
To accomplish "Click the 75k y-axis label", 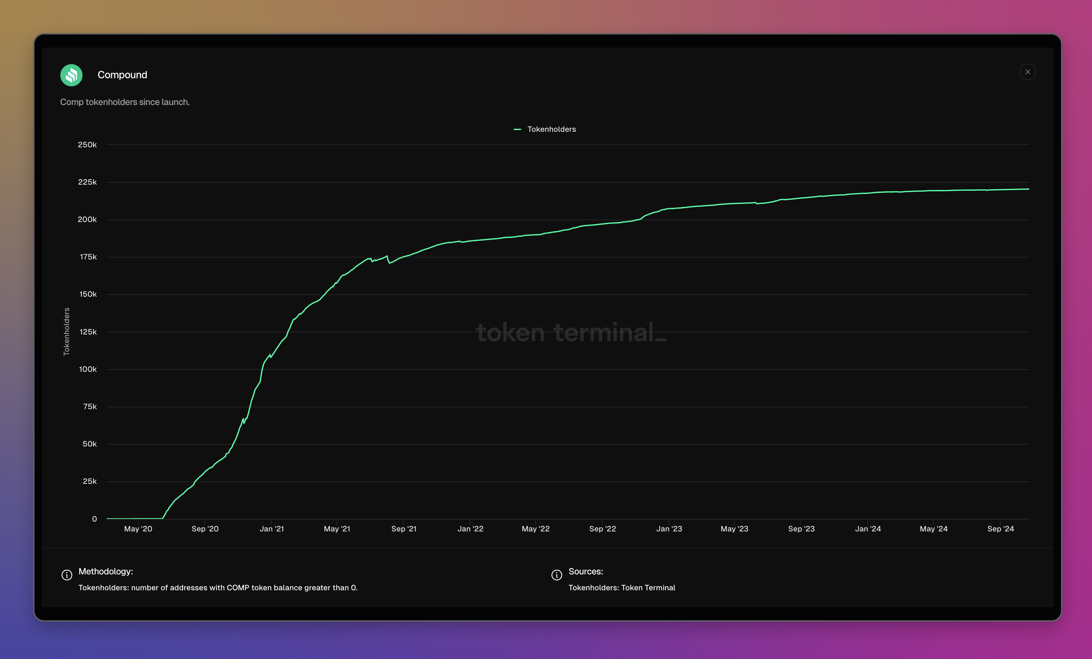I will (x=90, y=407).
